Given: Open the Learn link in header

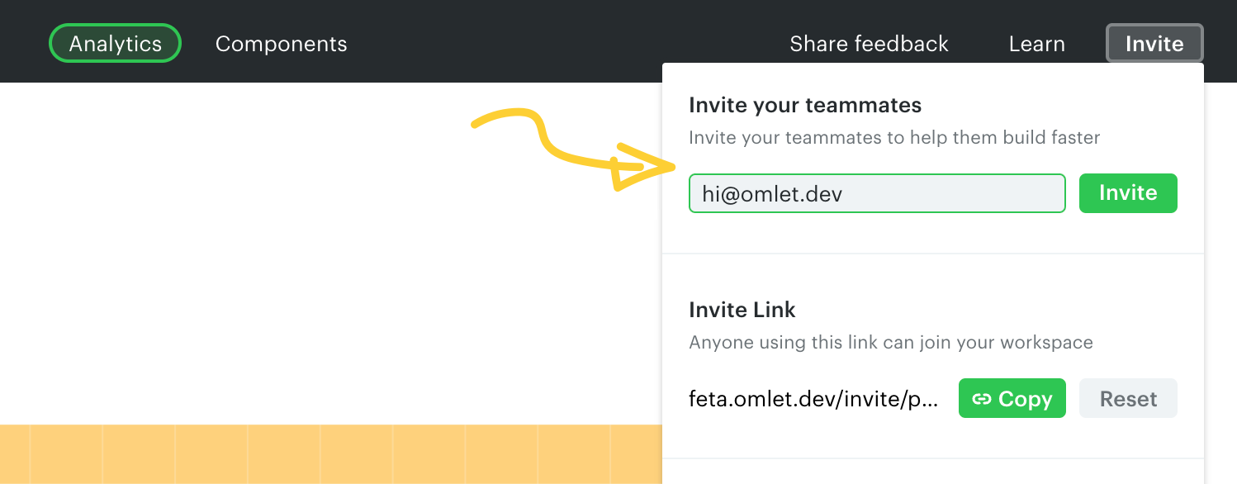Looking at the screenshot, I should [1036, 44].
